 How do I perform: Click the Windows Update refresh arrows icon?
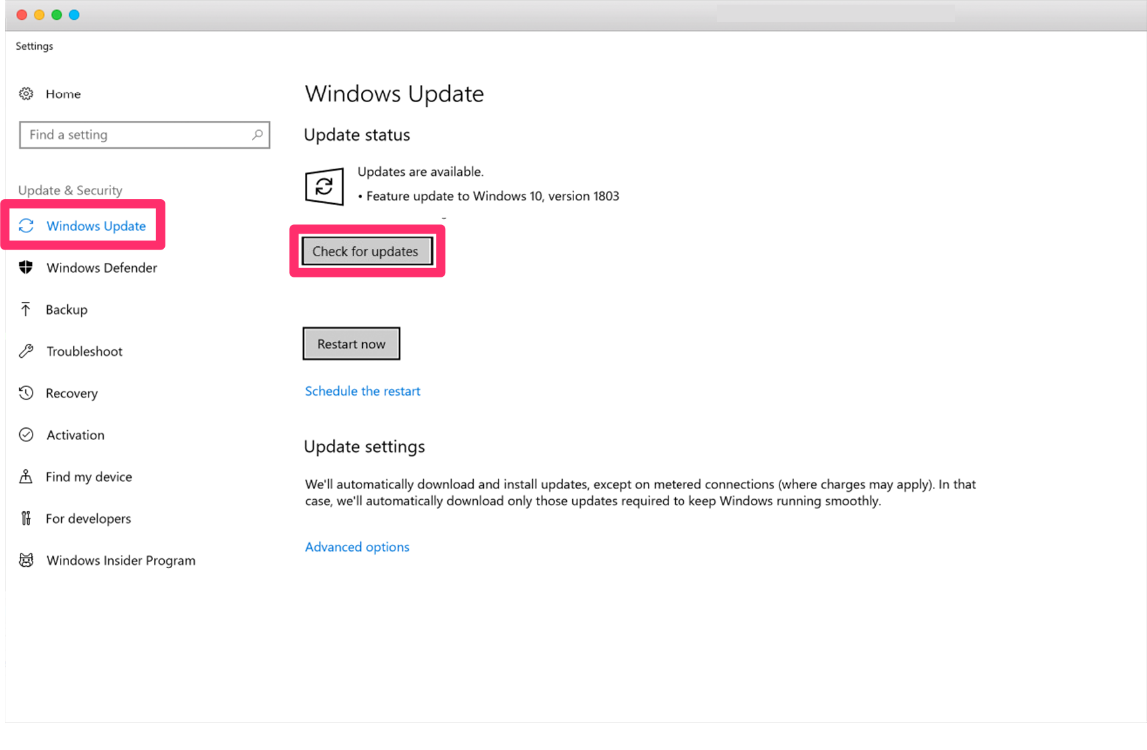point(26,226)
